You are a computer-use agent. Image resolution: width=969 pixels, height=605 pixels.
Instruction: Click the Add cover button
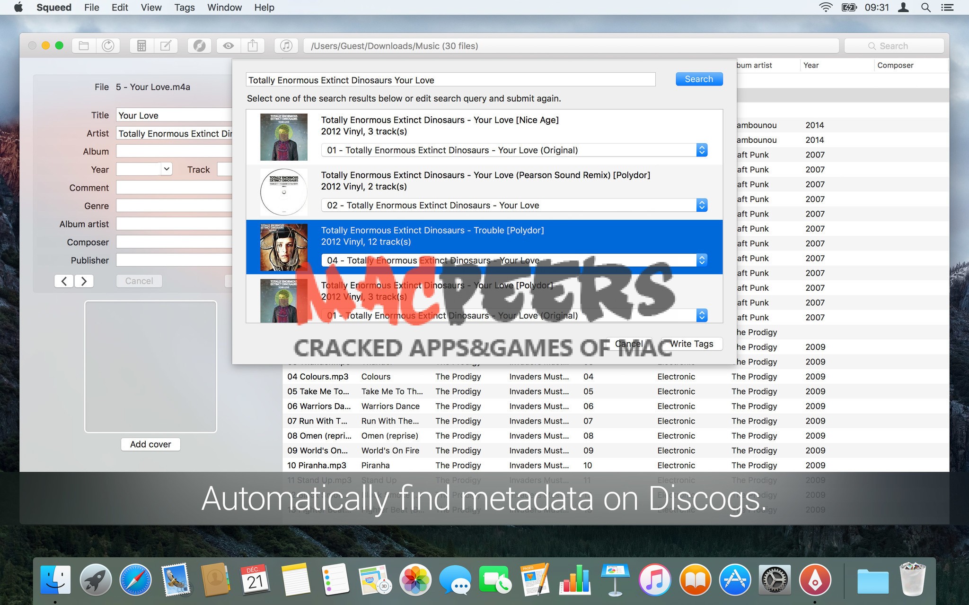pos(150,444)
